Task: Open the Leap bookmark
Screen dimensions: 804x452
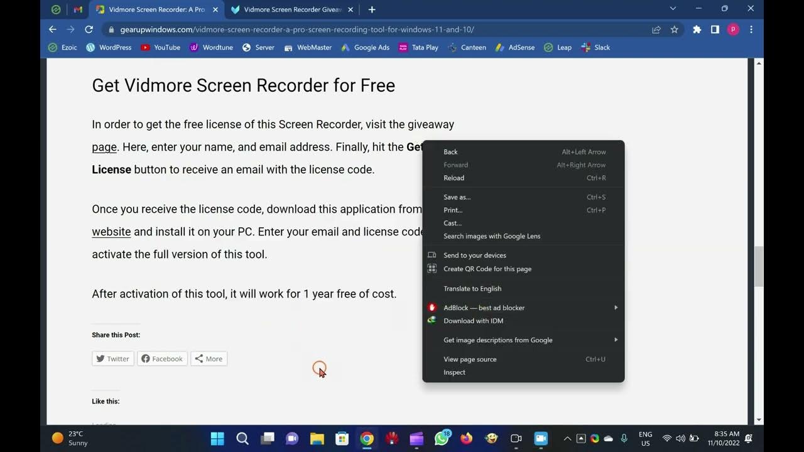Action: click(x=558, y=48)
